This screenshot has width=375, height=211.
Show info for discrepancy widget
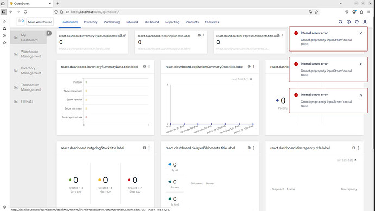pos(353,148)
